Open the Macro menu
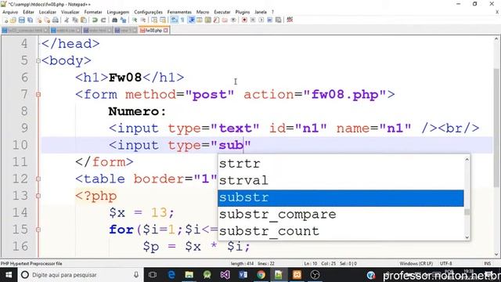501x282 pixels. pos(203,12)
